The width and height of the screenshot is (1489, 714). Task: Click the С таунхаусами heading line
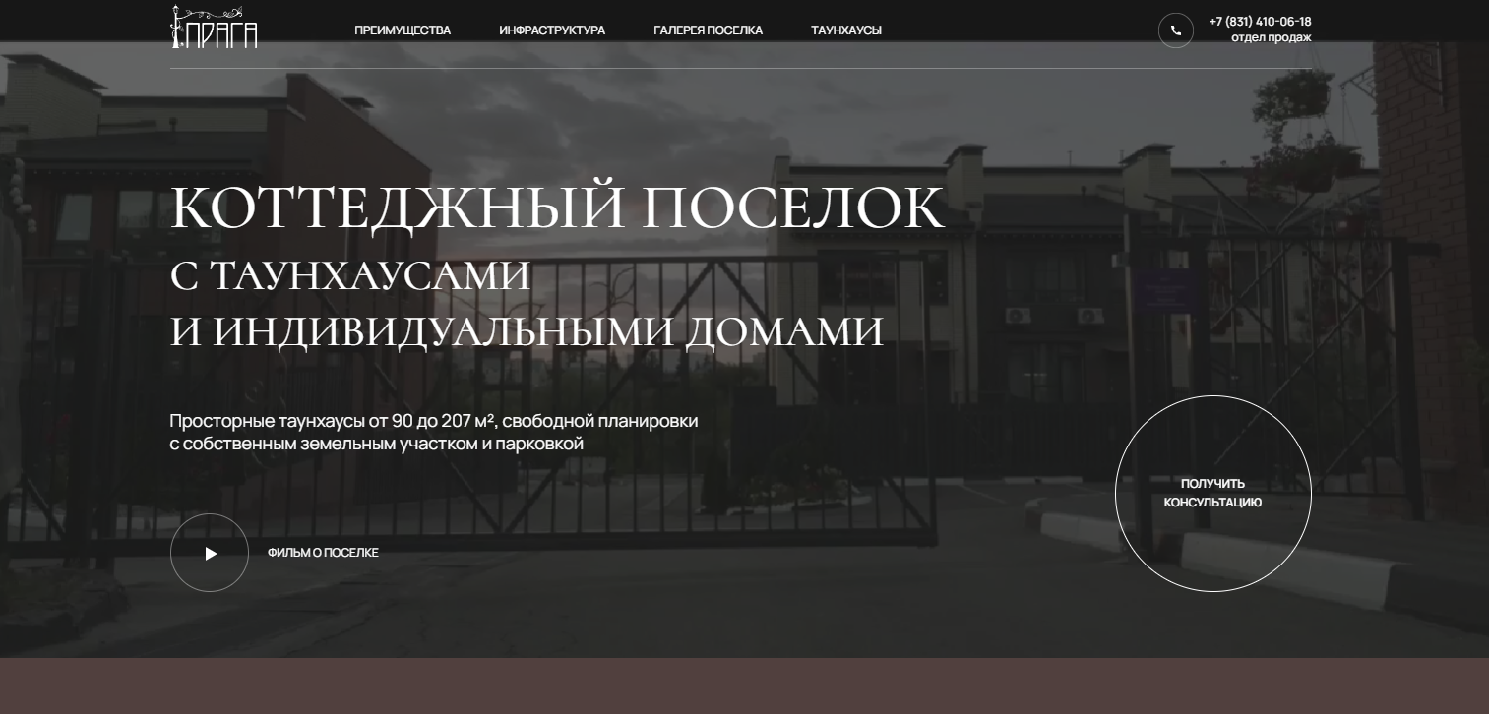point(350,276)
